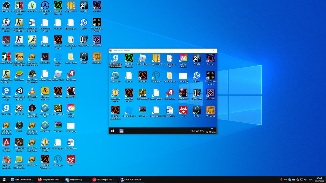Viewport: 326px width, 183px height.
Task: Open Telegram (42) from the taskbar
Action: pos(77,179)
